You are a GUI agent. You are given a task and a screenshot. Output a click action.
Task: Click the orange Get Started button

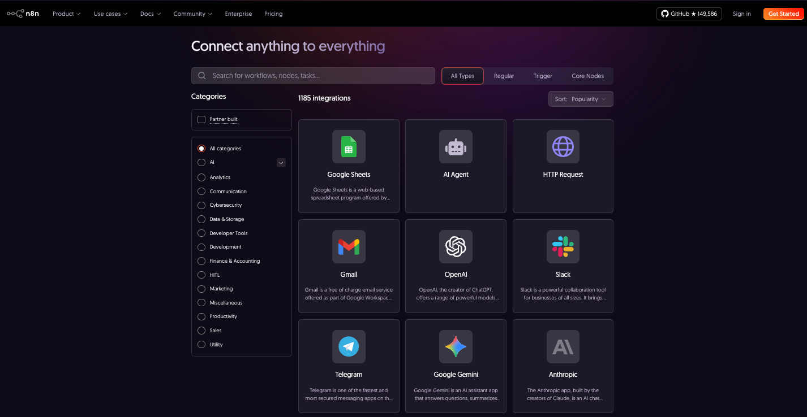point(783,14)
